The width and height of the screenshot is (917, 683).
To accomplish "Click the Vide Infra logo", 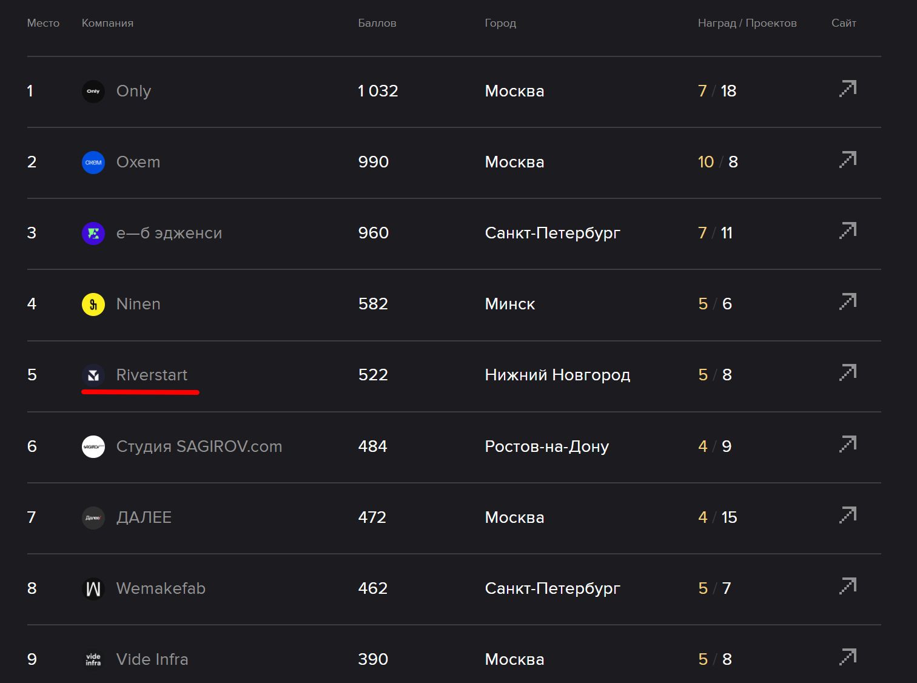I will tap(93, 659).
